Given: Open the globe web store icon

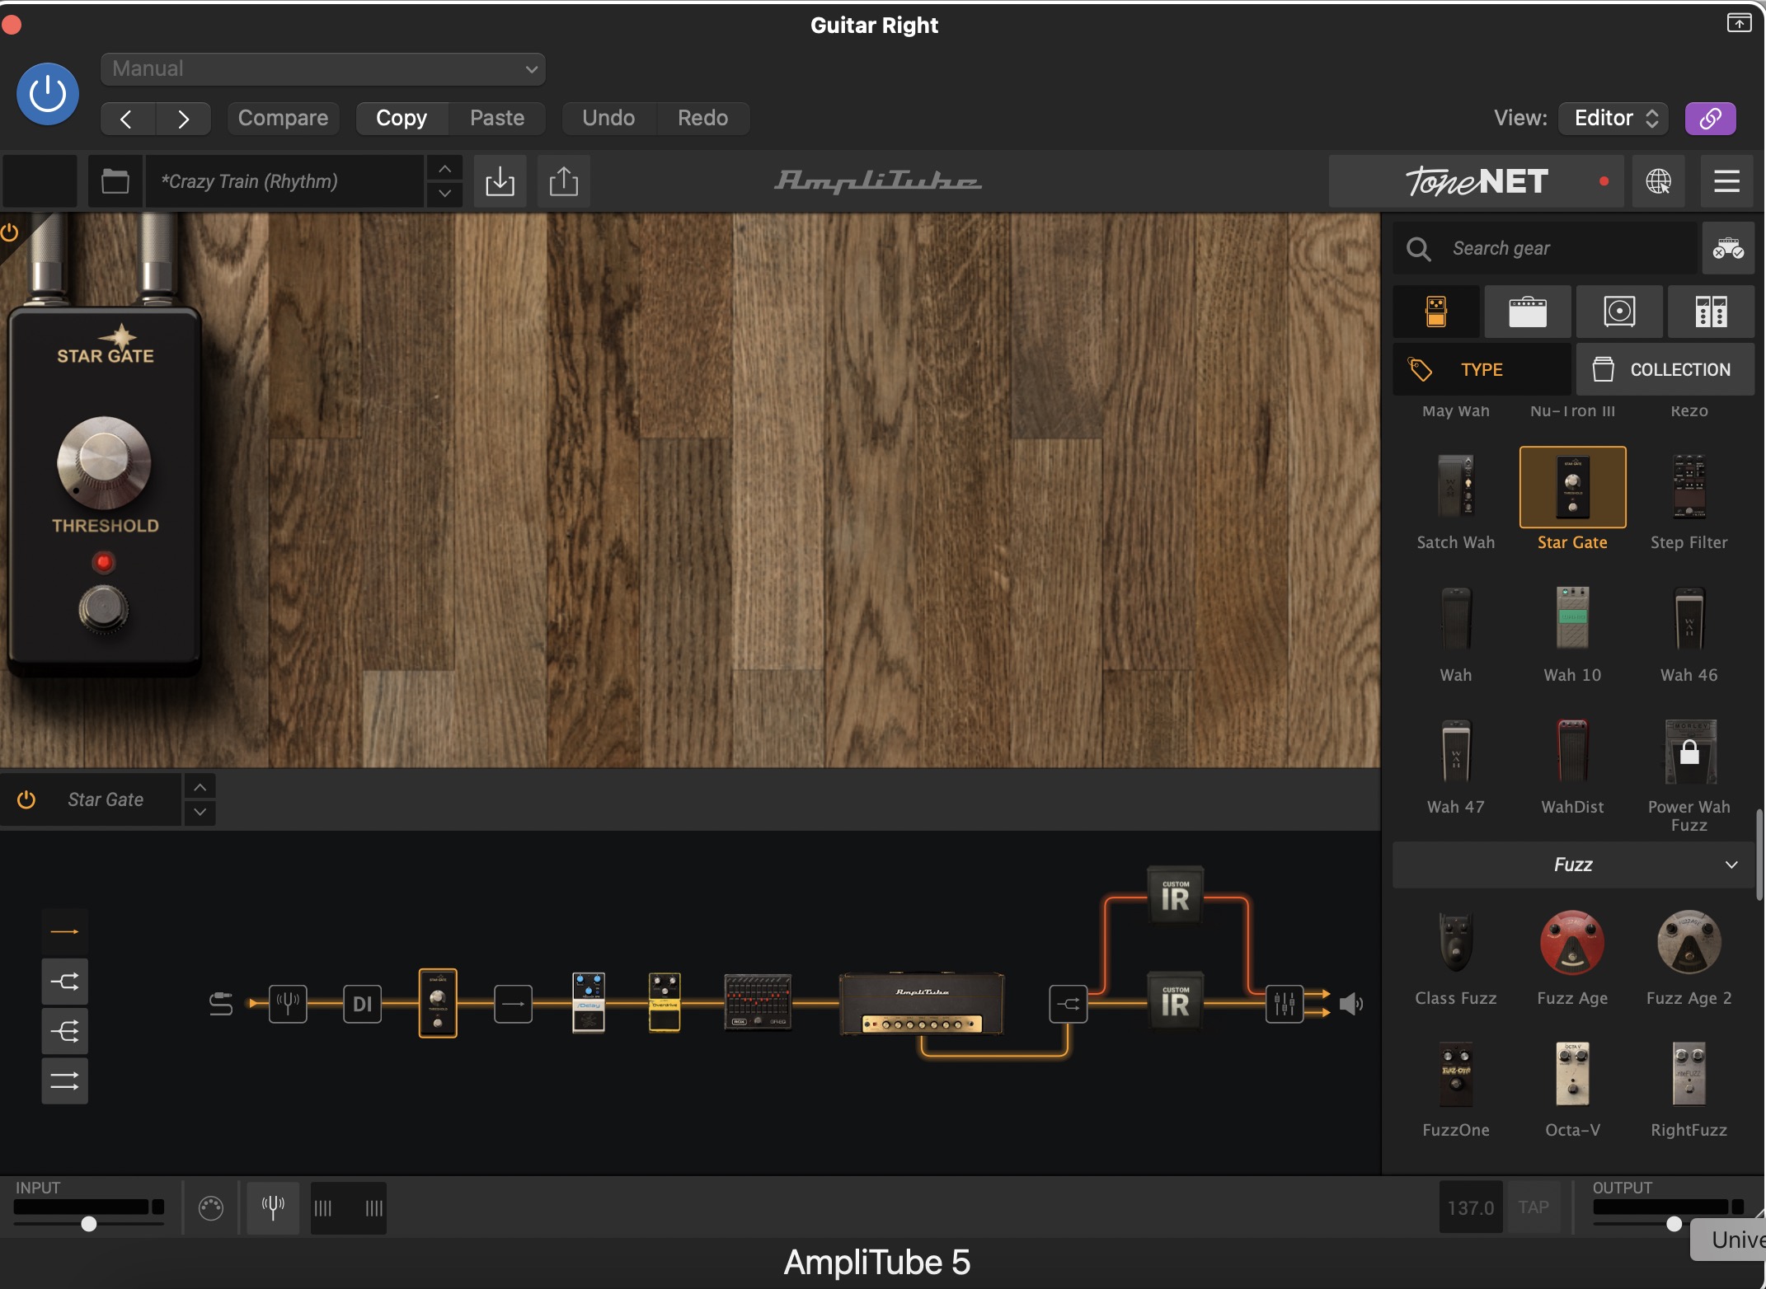Looking at the screenshot, I should point(1658,181).
